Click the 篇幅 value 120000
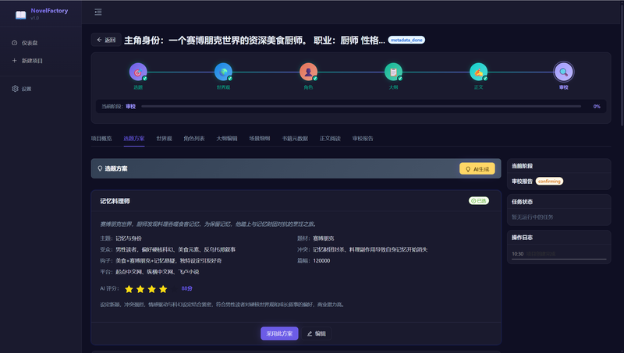Viewport: 624px width, 353px height. tap(321, 261)
